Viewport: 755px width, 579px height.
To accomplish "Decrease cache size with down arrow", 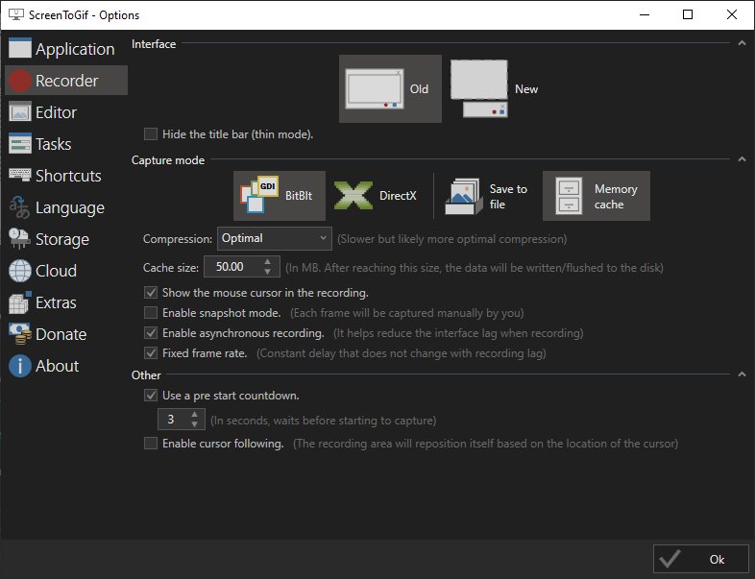I will [268, 272].
